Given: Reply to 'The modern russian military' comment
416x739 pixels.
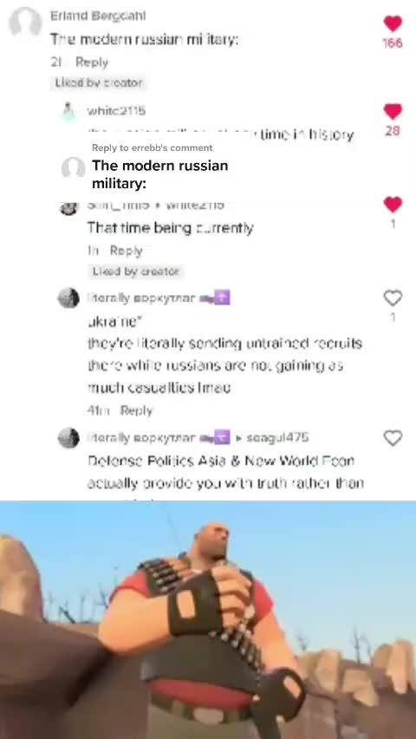Looking at the screenshot, I should tap(92, 62).
